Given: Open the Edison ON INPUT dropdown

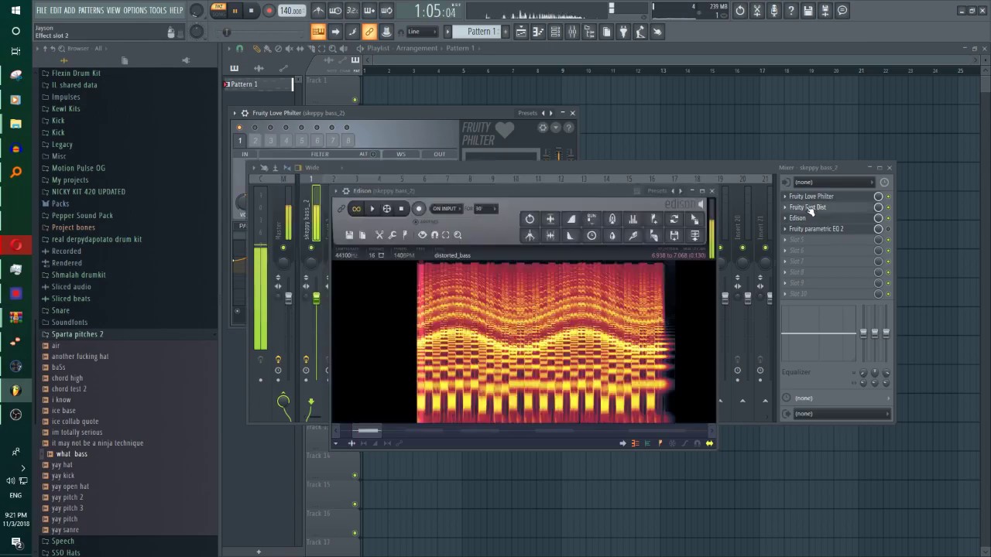Looking at the screenshot, I should tap(447, 208).
